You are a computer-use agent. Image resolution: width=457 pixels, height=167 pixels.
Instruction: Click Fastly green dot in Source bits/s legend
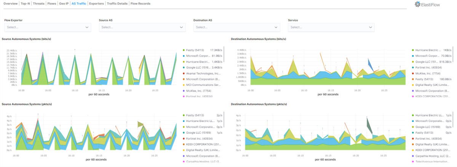[x=184, y=50]
